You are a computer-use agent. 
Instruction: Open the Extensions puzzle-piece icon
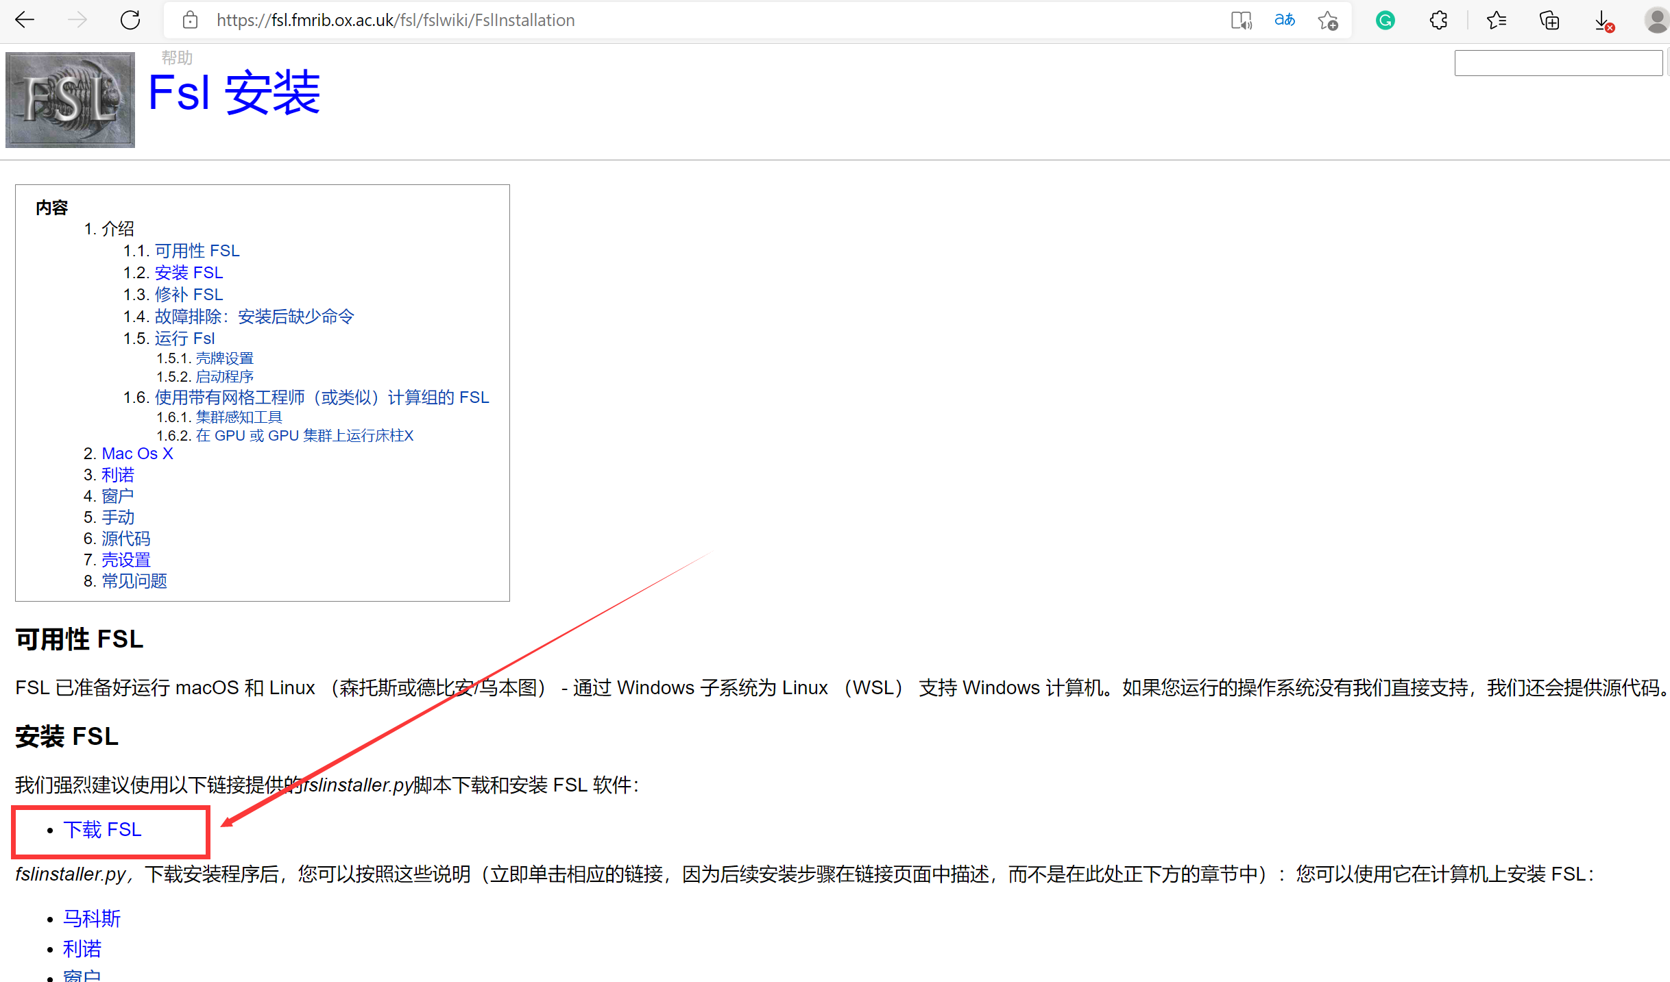(1438, 20)
